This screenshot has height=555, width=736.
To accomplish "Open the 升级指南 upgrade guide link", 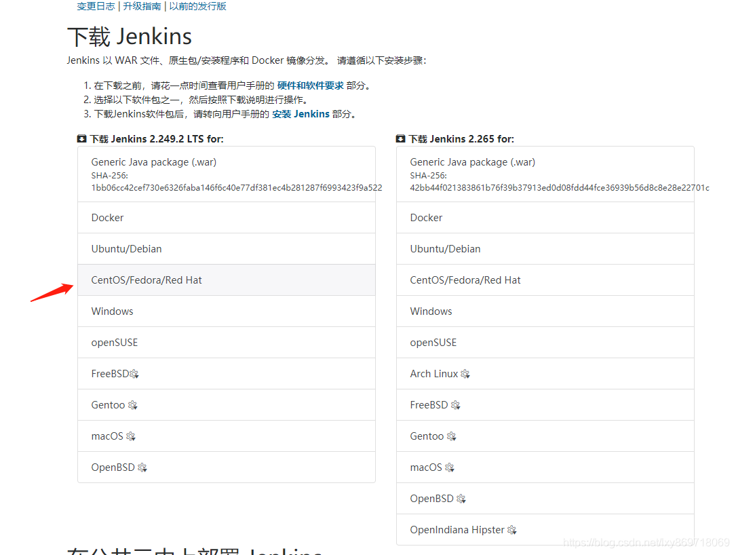I will click(x=142, y=6).
